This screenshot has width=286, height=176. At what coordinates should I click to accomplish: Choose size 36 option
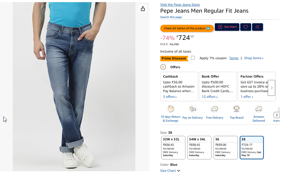point(225,147)
